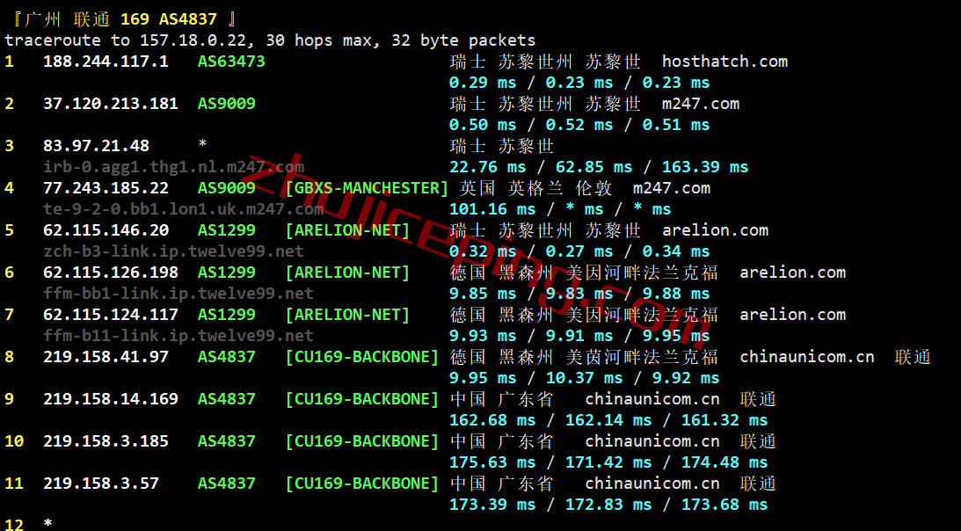Click hostname te-9-2-0.bb1.lon1.uk.m247.com

[x=183, y=209]
